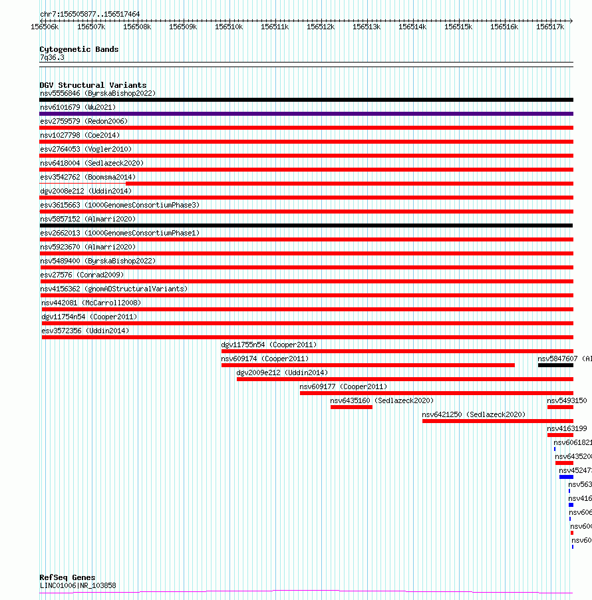Open nsv4163199 variant label
The width and height of the screenshot is (592, 600).
pos(567,428)
